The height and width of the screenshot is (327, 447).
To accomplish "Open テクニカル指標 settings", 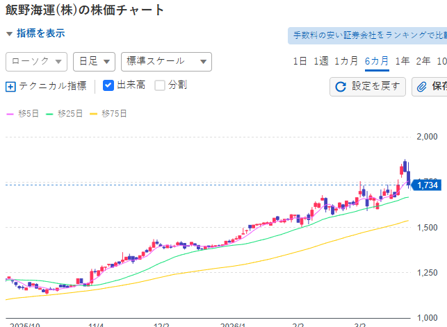I will pyautogui.click(x=46, y=86).
